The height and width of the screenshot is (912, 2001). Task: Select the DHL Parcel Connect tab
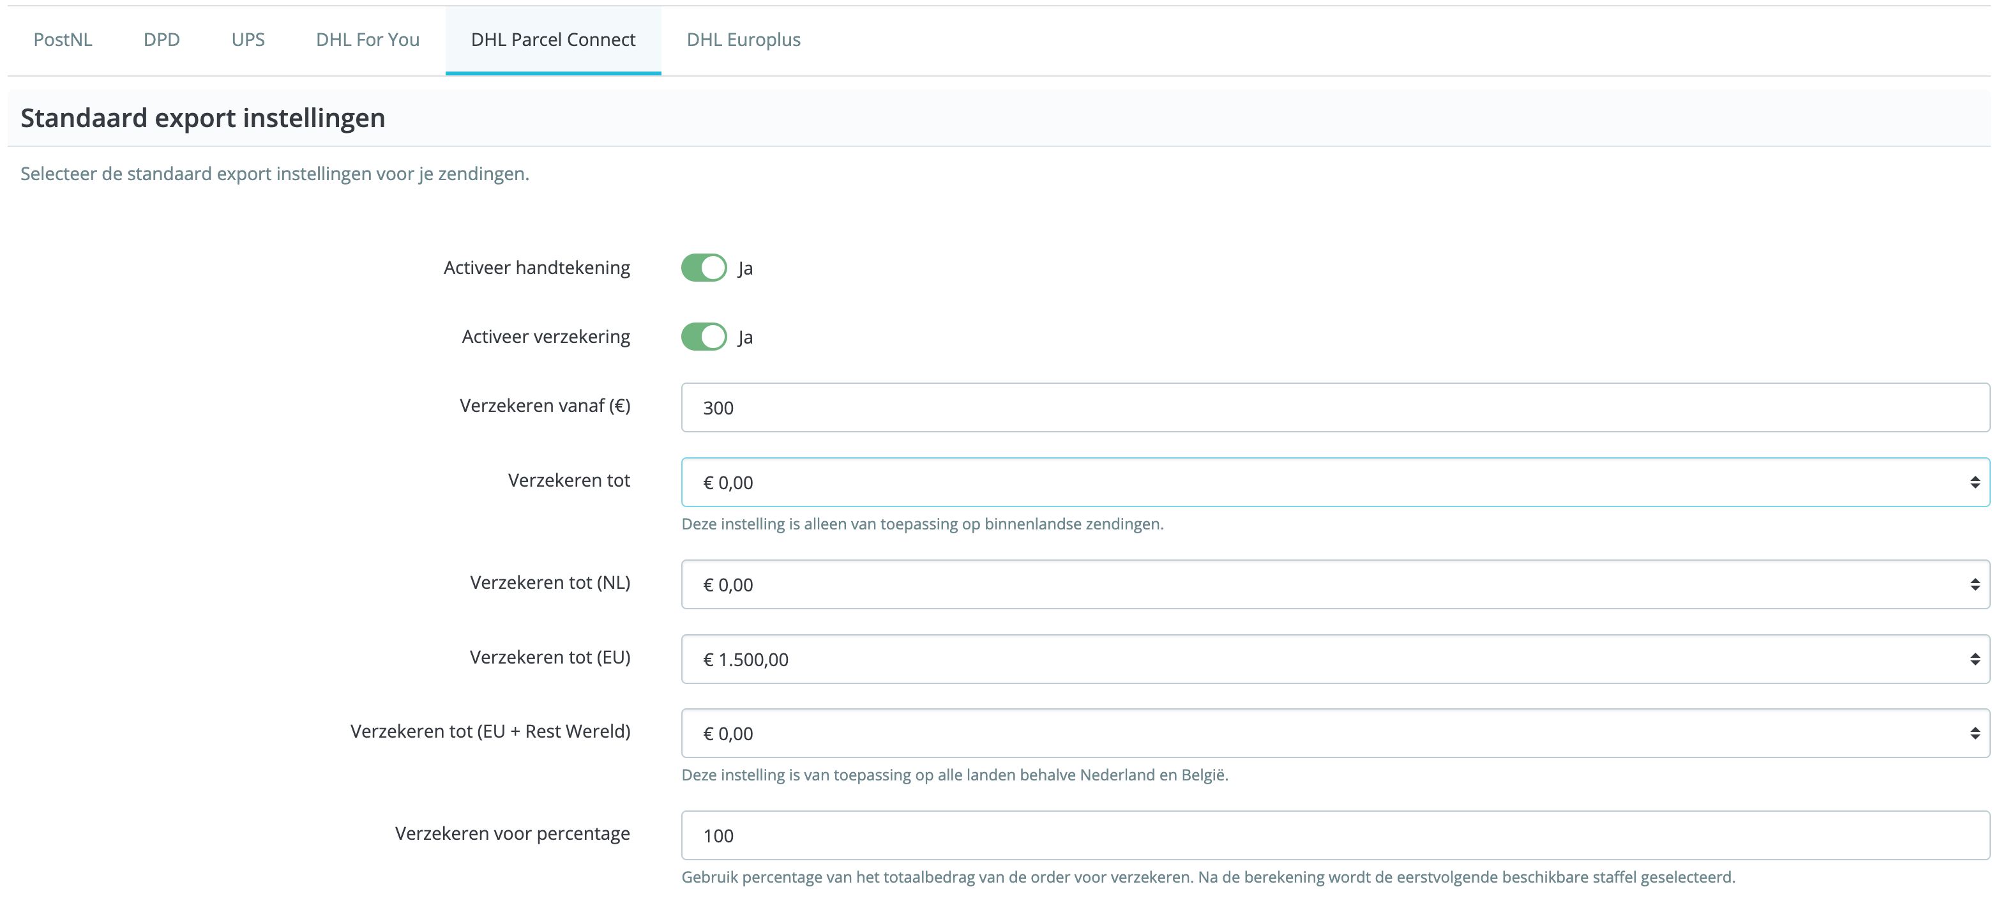tap(552, 40)
